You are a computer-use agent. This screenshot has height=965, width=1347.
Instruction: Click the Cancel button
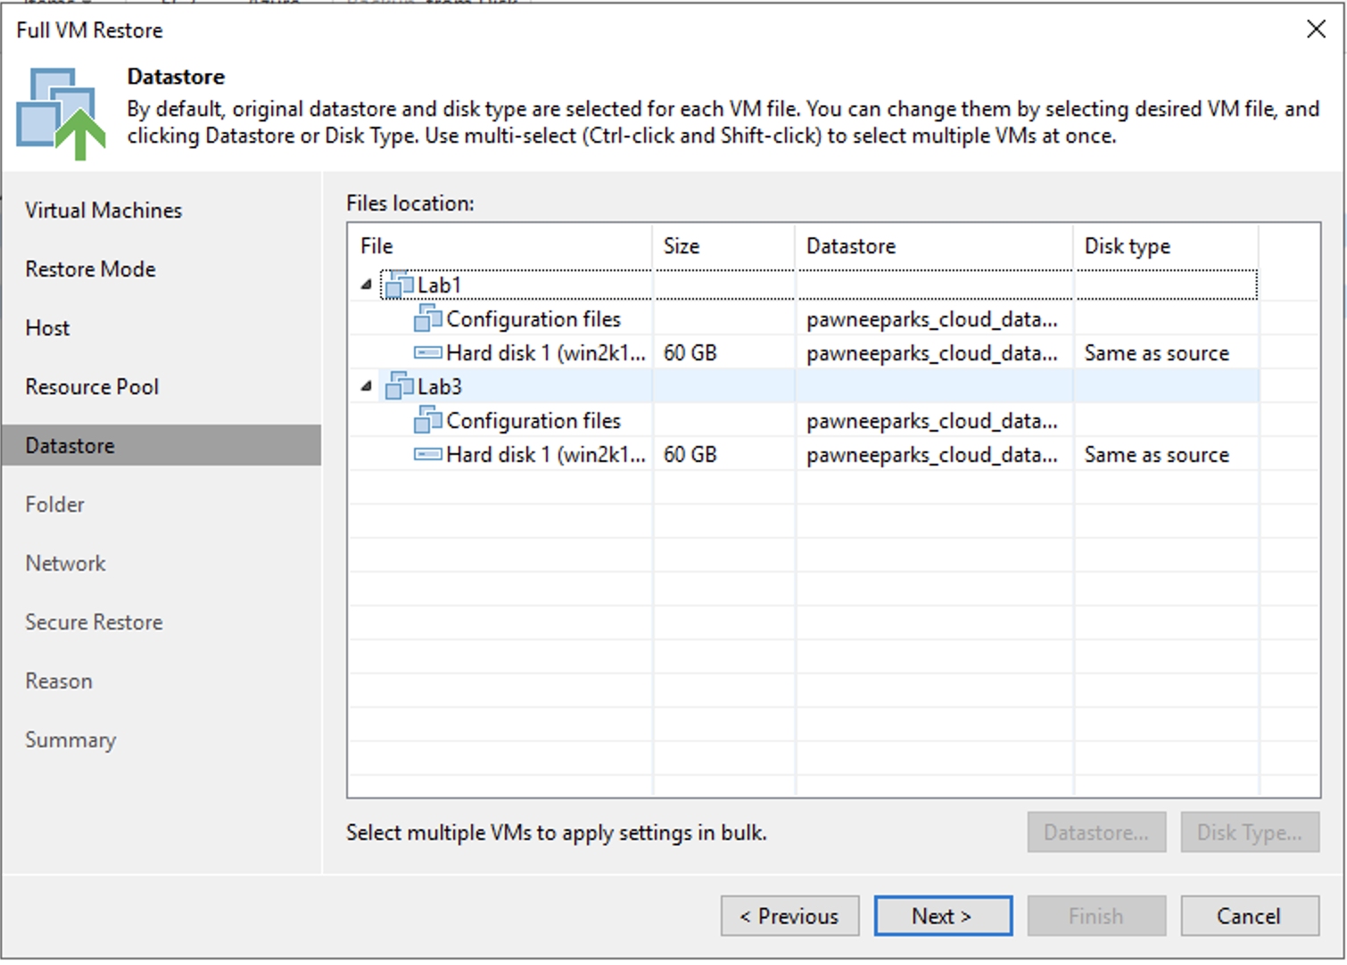click(x=1250, y=916)
